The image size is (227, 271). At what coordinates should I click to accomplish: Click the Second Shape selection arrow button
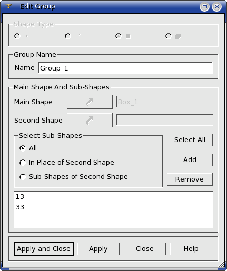[90, 121]
